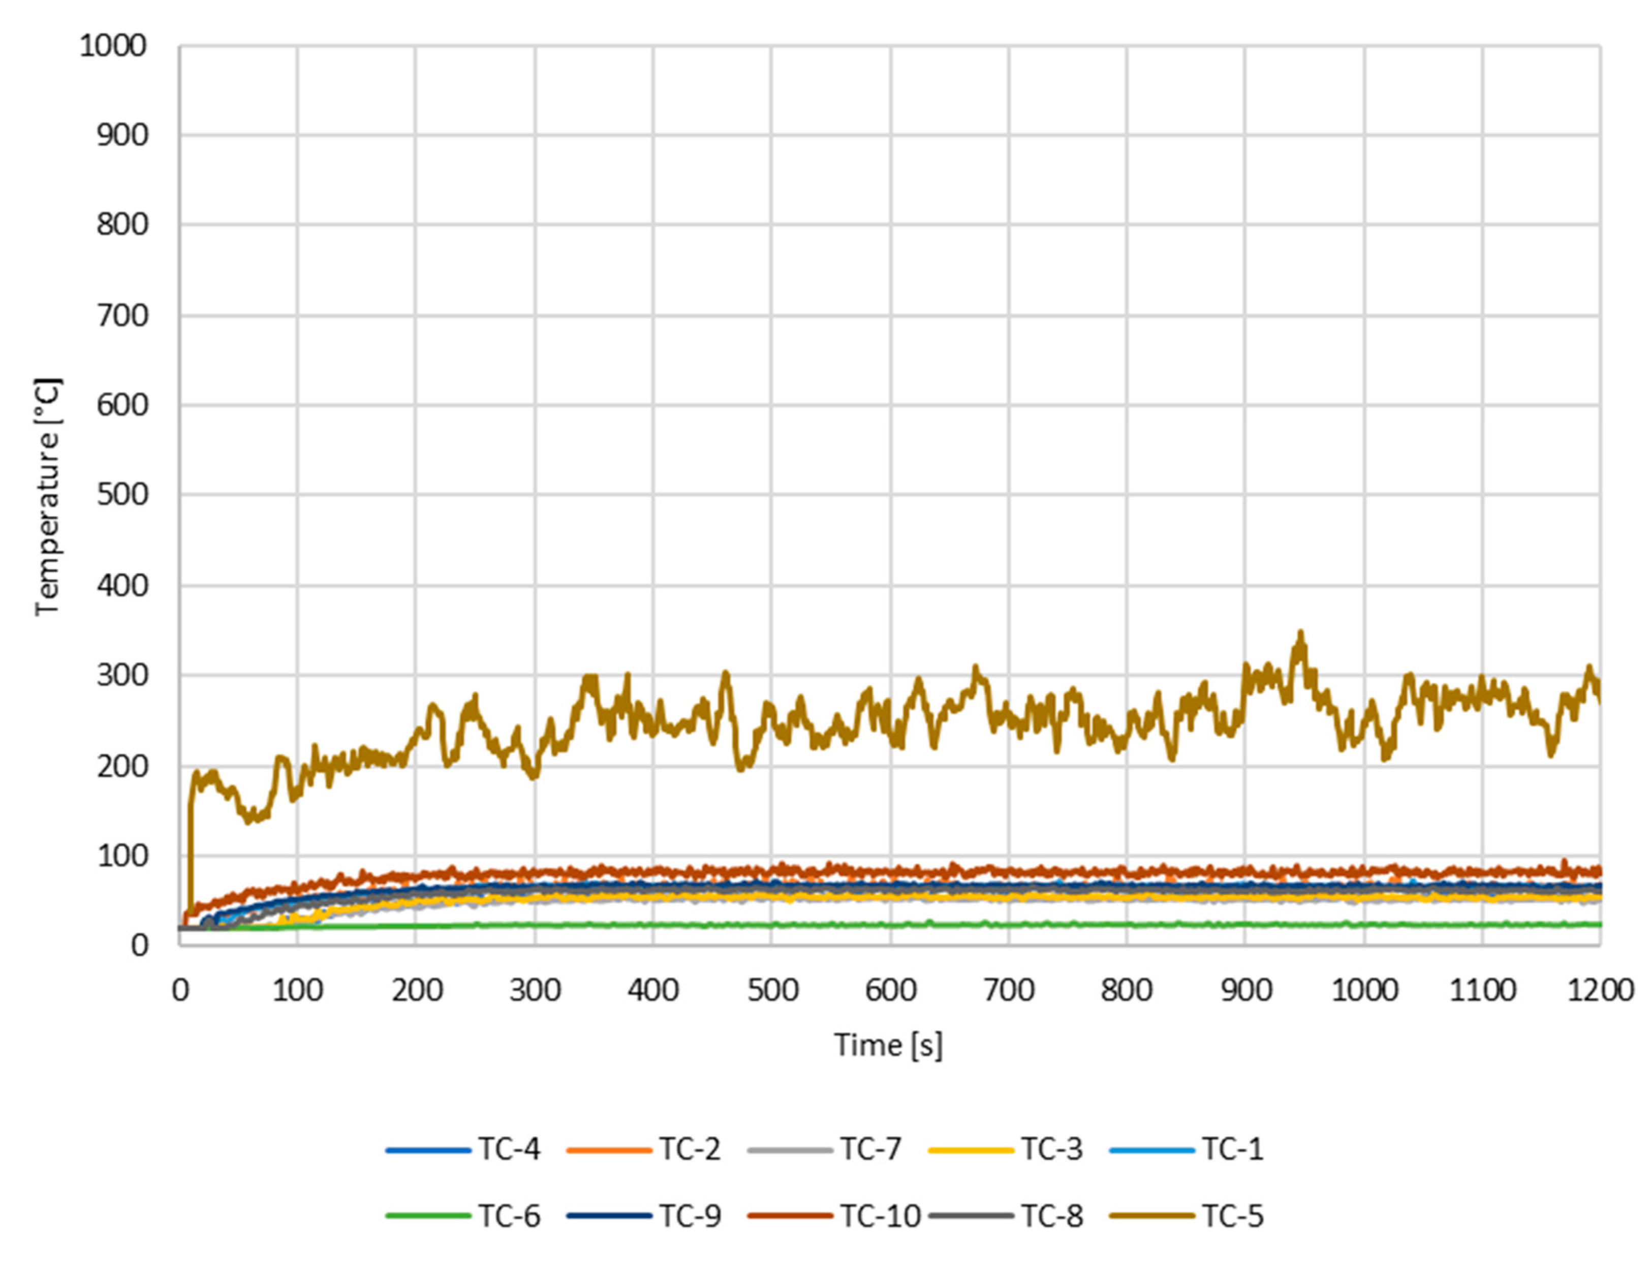Select the TC-8 legend label

coord(1051,1216)
